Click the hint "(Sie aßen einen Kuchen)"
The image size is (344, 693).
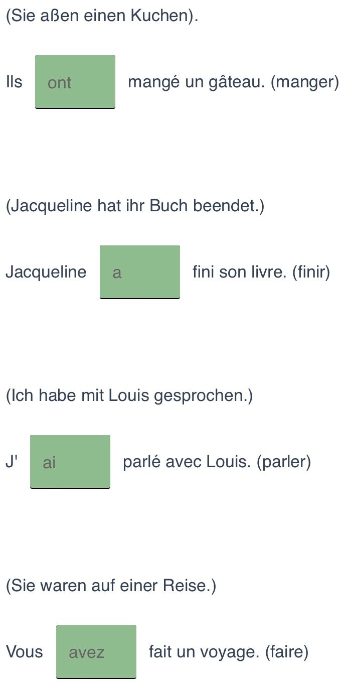tap(102, 16)
